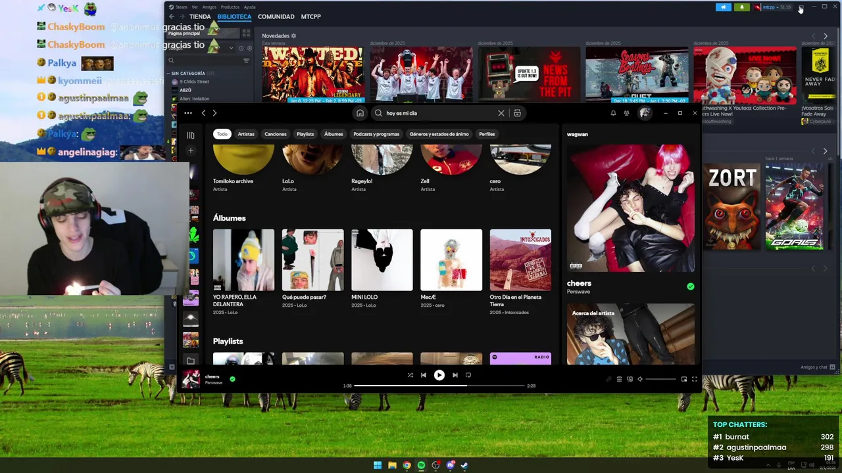Open Otro Día en el Planeta Tierra album
Viewport: 842px width, 473px height.
520,260
